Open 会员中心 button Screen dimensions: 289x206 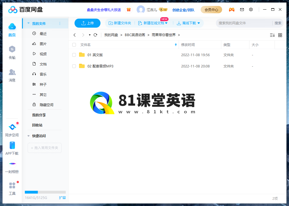(211, 10)
